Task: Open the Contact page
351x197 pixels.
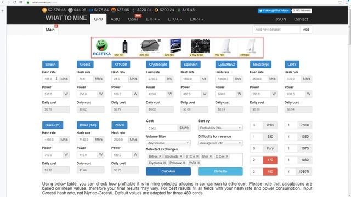Action: pyautogui.click(x=301, y=19)
